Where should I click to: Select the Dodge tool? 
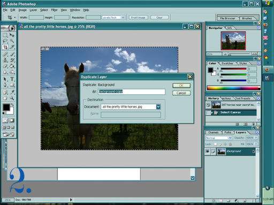[12, 72]
